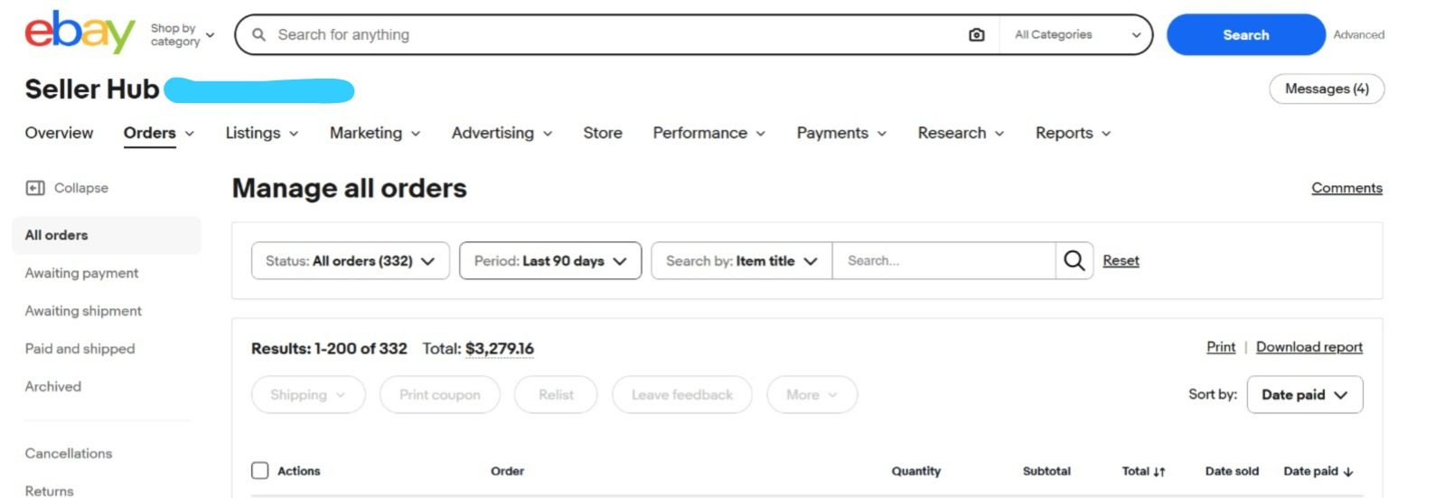1445x498 pixels.
Task: Select Awaiting payment in sidebar
Action: (81, 273)
